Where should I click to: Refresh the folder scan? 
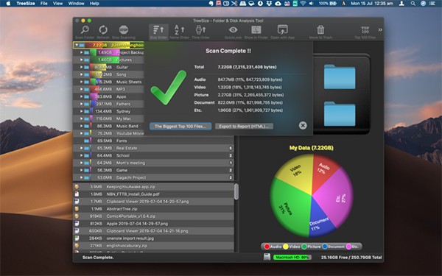(x=103, y=32)
